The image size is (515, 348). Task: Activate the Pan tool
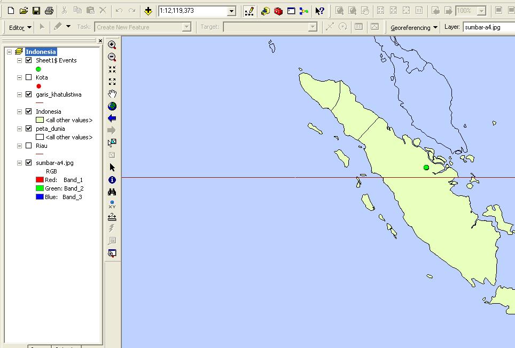tap(112, 94)
